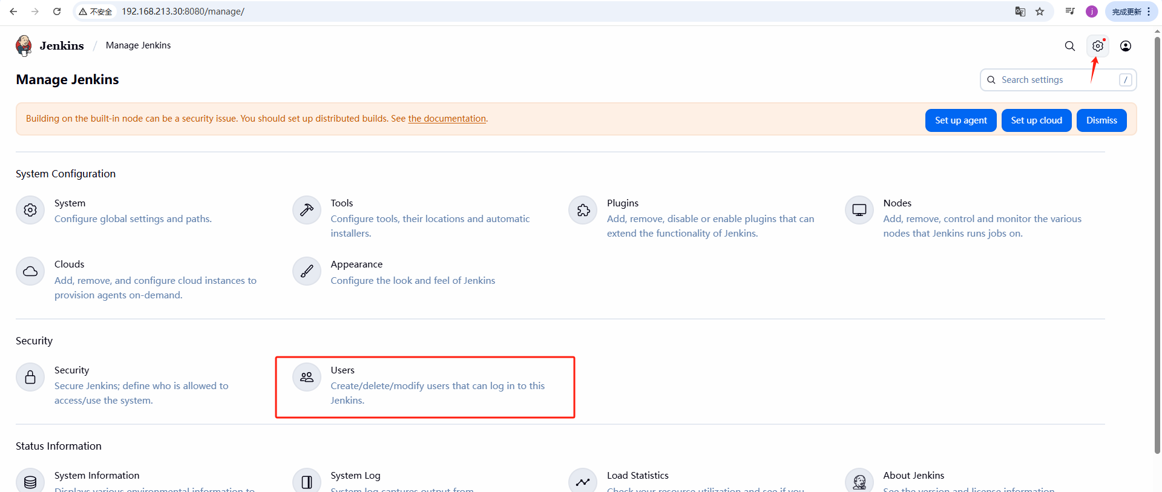Click the translate page icon
This screenshot has width=1162, height=492.
1020,11
